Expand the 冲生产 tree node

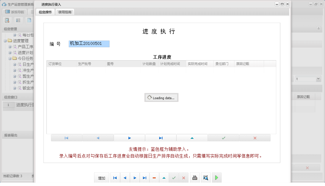click(x=14, y=70)
